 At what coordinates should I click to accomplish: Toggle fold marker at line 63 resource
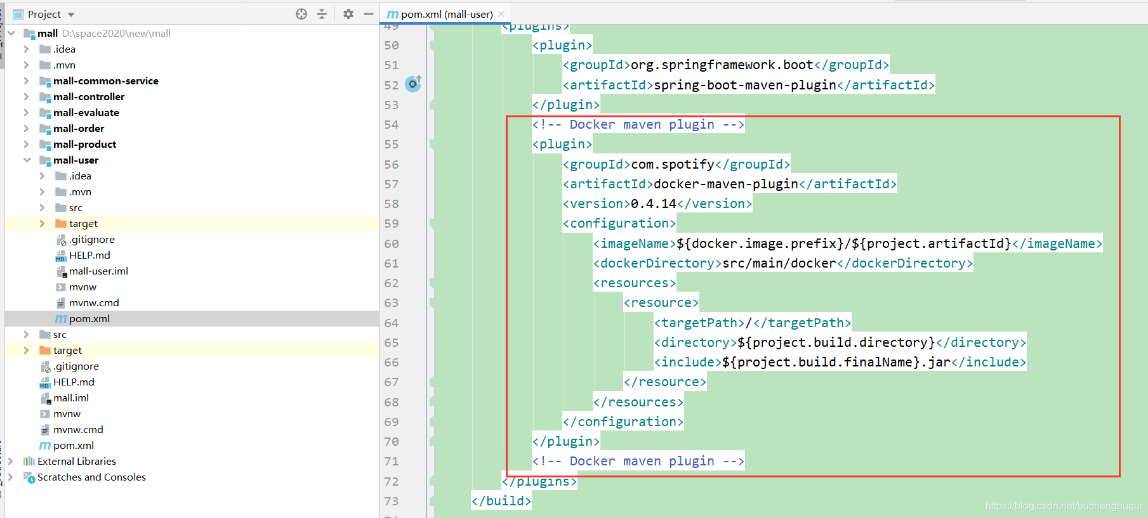coord(432,302)
